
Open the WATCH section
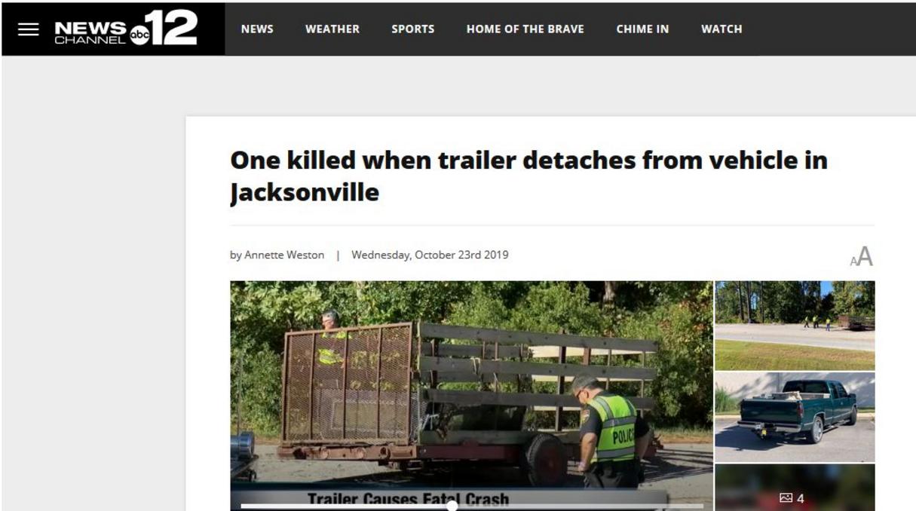[x=721, y=29]
